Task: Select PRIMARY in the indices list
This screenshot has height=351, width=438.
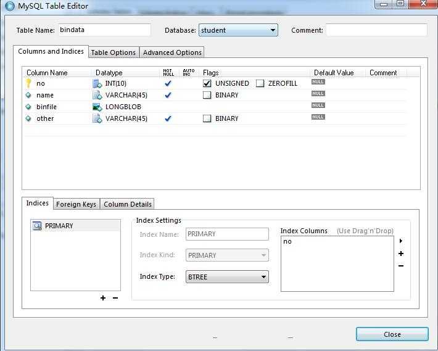Action: pyautogui.click(x=59, y=226)
